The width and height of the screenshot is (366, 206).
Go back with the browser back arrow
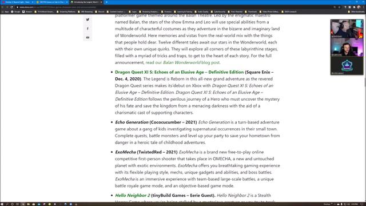coord(2,7)
